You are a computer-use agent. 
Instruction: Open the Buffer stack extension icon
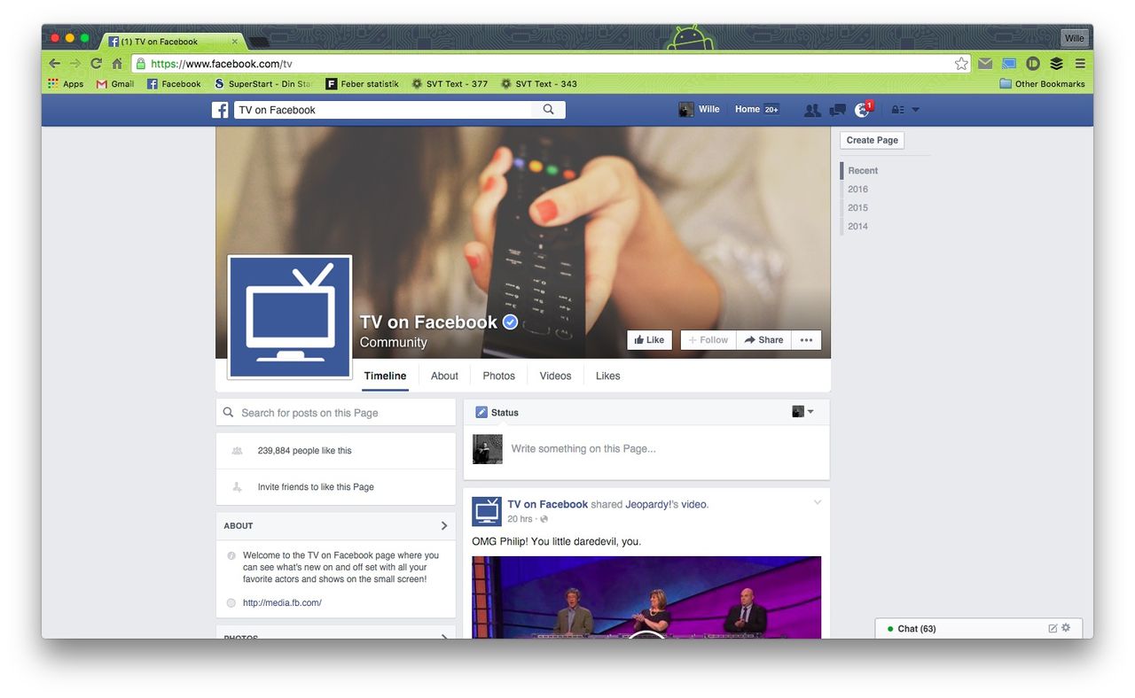tap(1056, 64)
